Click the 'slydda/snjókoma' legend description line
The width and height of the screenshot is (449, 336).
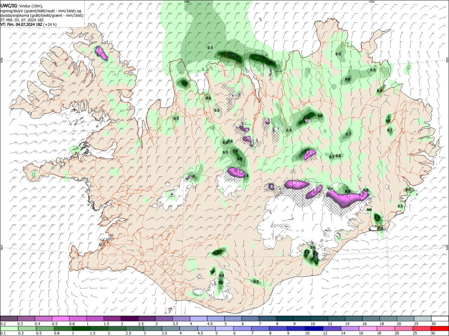[x=42, y=15]
